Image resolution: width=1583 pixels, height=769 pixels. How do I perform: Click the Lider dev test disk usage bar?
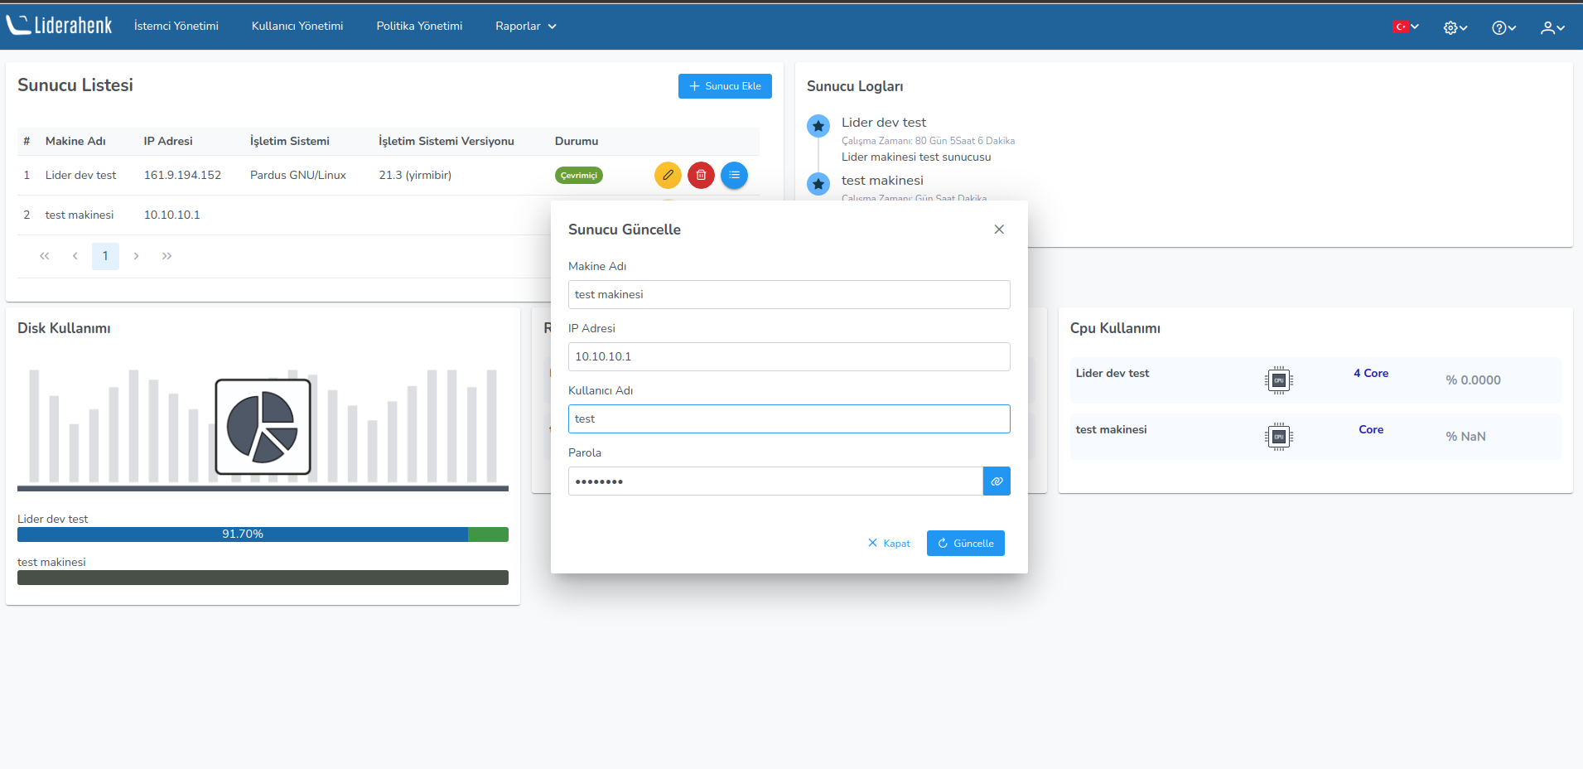[x=263, y=534]
